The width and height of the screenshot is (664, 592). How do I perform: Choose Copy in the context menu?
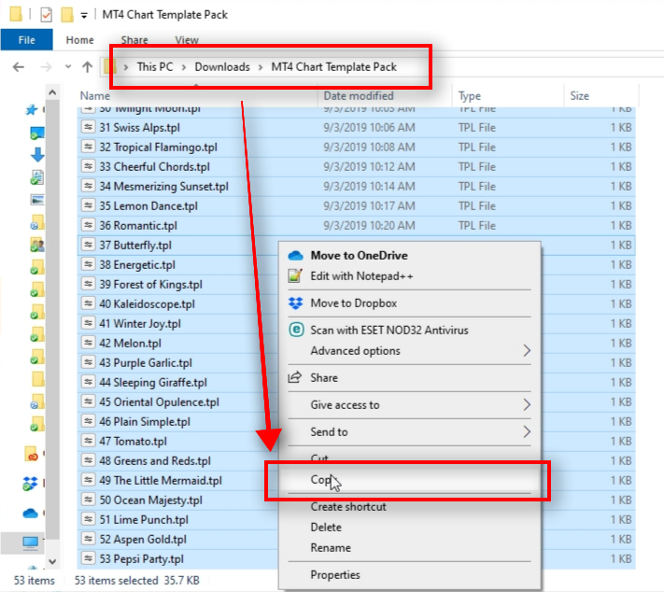click(x=409, y=480)
